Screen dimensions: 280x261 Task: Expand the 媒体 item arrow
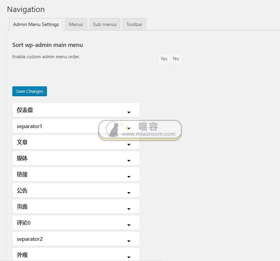[129, 161]
